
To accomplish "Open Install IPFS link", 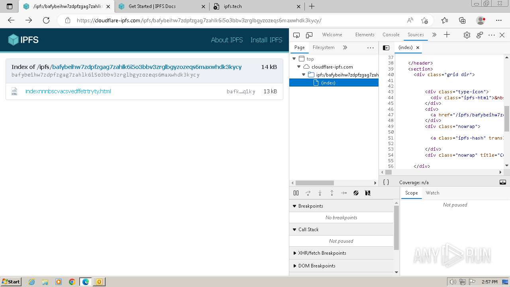I will point(266,40).
